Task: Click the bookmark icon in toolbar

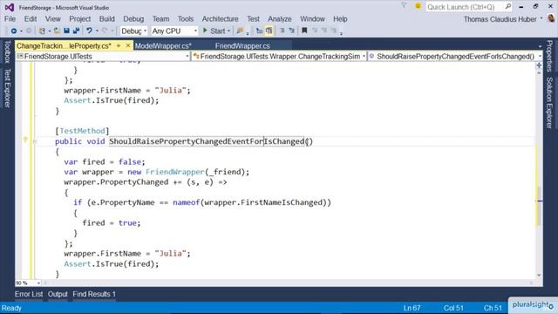Action: pyautogui.click(x=304, y=31)
